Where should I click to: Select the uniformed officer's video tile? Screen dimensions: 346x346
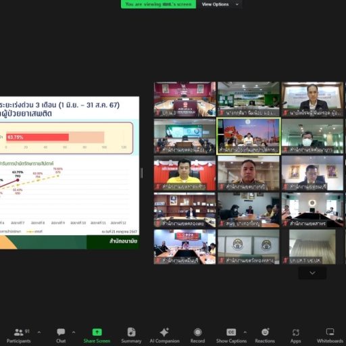[x=249, y=173]
